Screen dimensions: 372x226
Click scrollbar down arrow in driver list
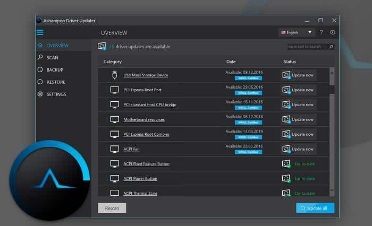click(x=332, y=190)
